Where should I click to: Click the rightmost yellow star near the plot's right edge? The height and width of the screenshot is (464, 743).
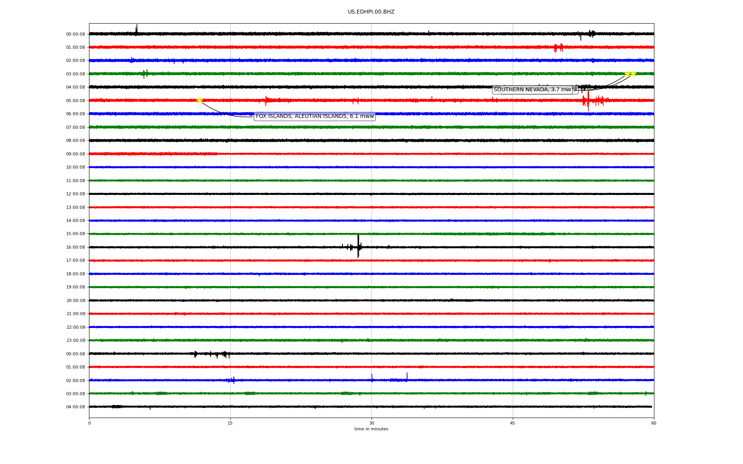click(x=633, y=74)
